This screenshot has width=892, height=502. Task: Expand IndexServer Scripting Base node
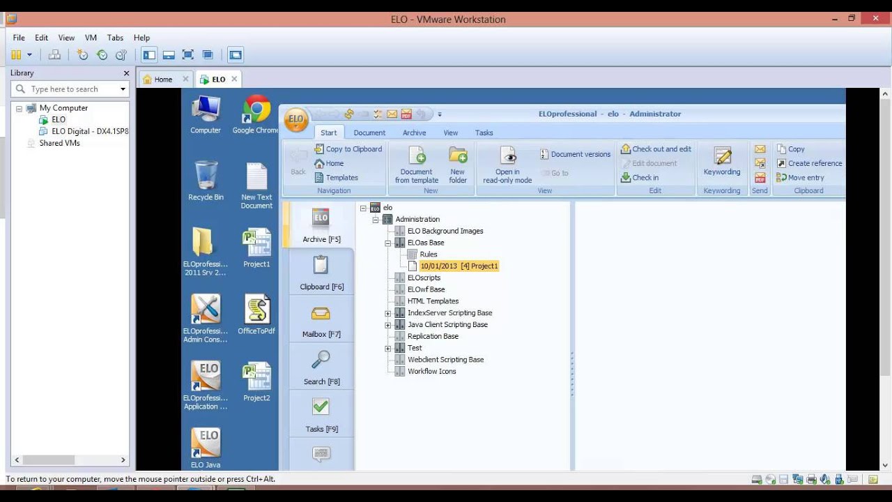point(388,313)
